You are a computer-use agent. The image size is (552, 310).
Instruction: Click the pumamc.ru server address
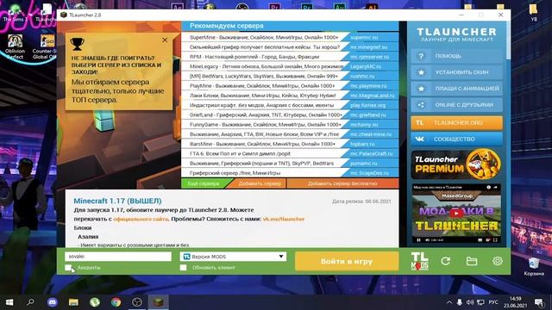click(364, 164)
